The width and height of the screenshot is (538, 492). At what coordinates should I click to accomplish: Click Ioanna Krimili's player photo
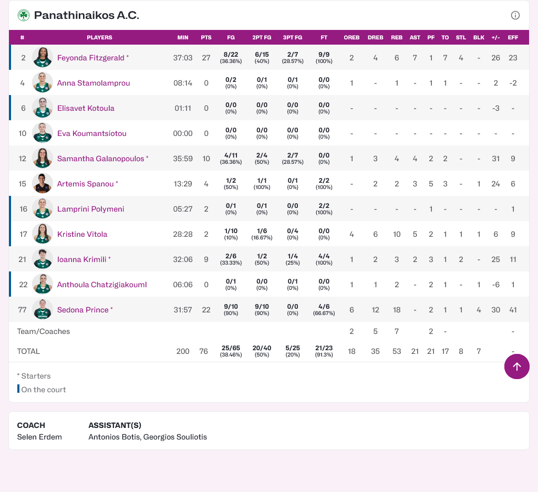pyautogui.click(x=43, y=259)
